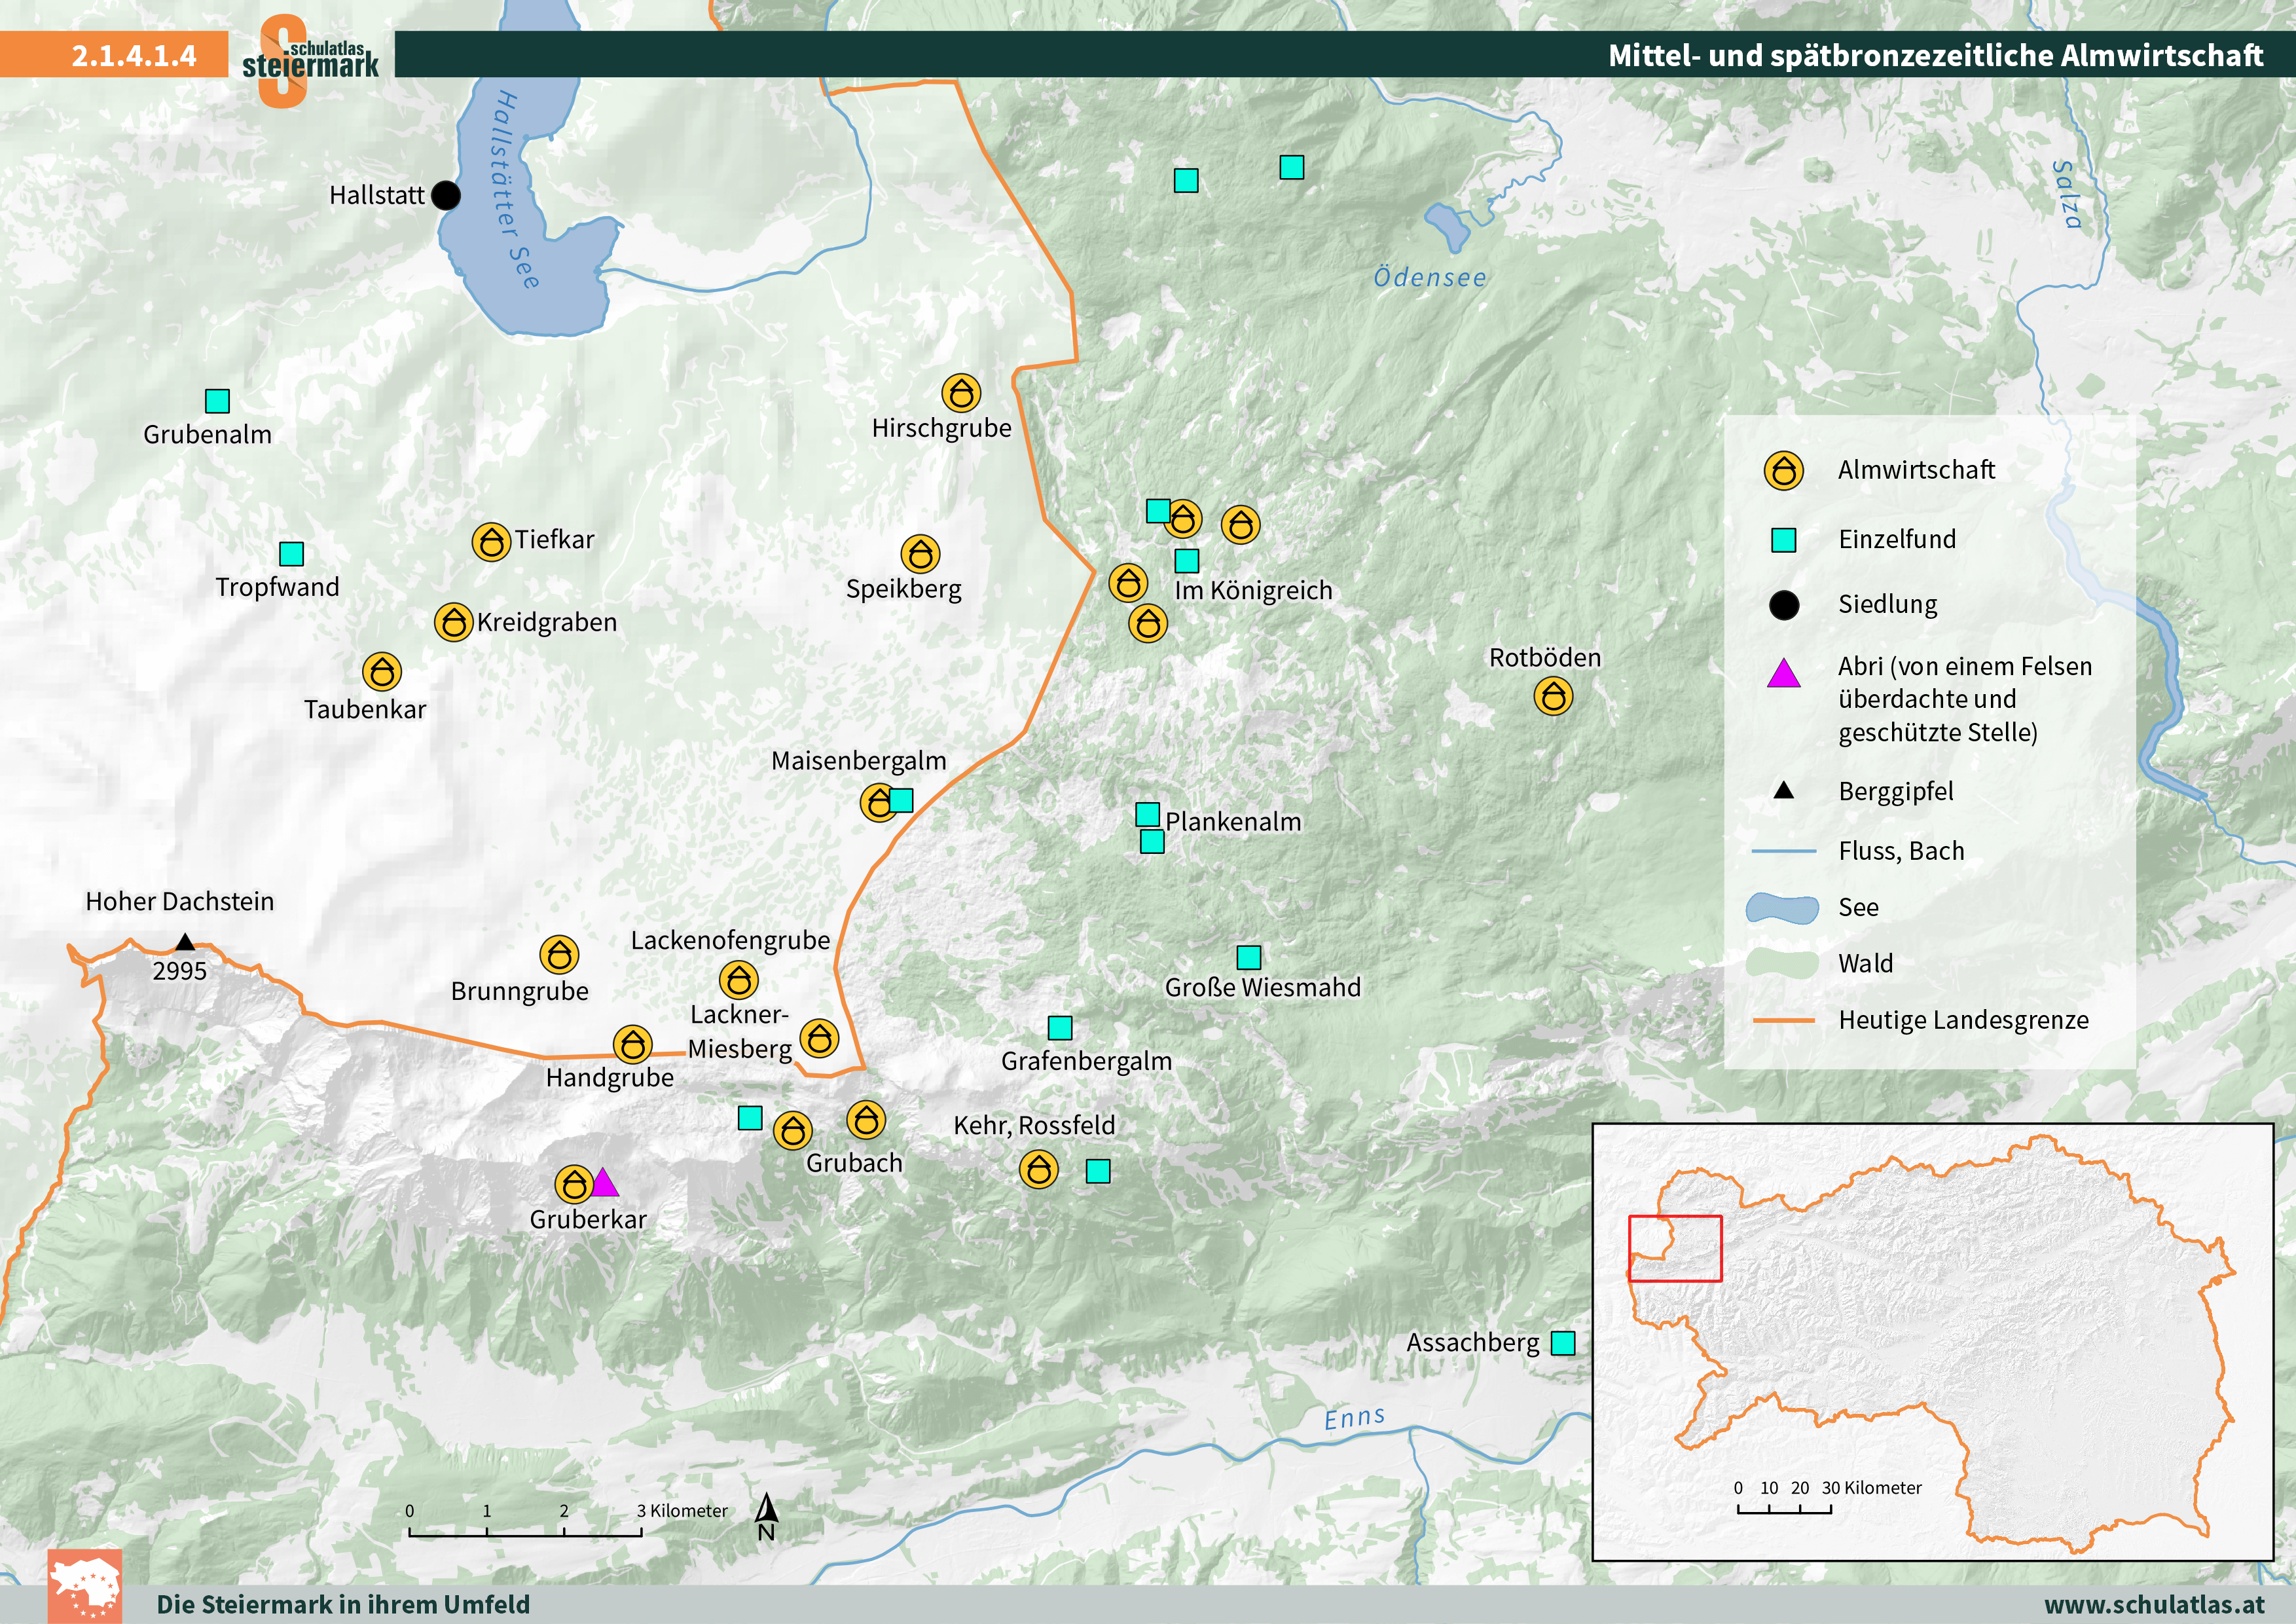This screenshot has height=1624, width=2296.
Task: Click the Große Wiesmahd Einzelfund square
Action: pyautogui.click(x=1249, y=957)
